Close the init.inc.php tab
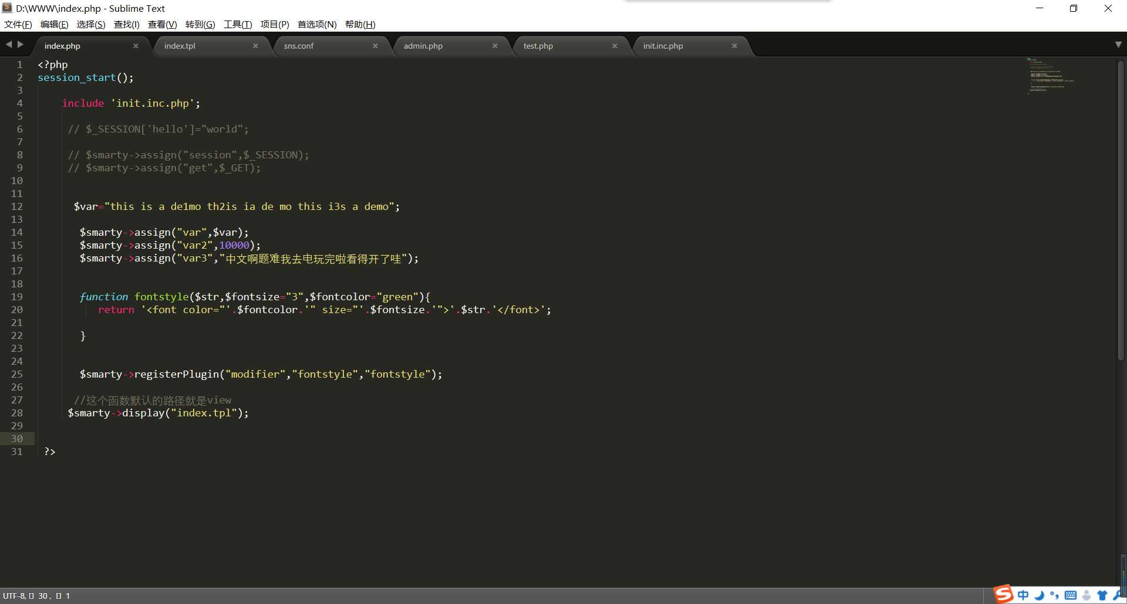This screenshot has width=1127, height=604. (734, 46)
